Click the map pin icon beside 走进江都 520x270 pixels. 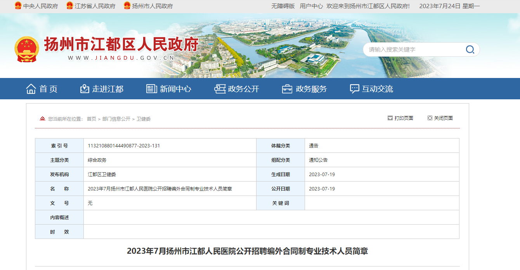point(85,89)
